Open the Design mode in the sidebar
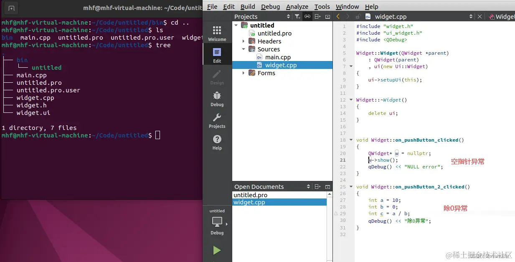The height and width of the screenshot is (262, 515). pyautogui.click(x=217, y=77)
